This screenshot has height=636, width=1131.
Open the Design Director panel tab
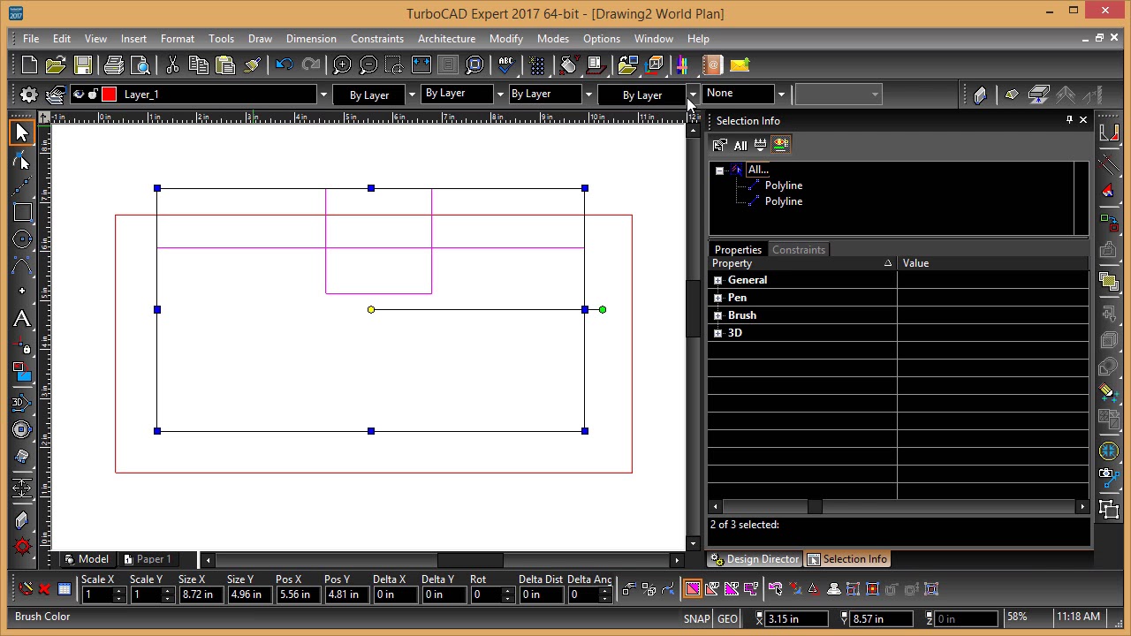(755, 559)
